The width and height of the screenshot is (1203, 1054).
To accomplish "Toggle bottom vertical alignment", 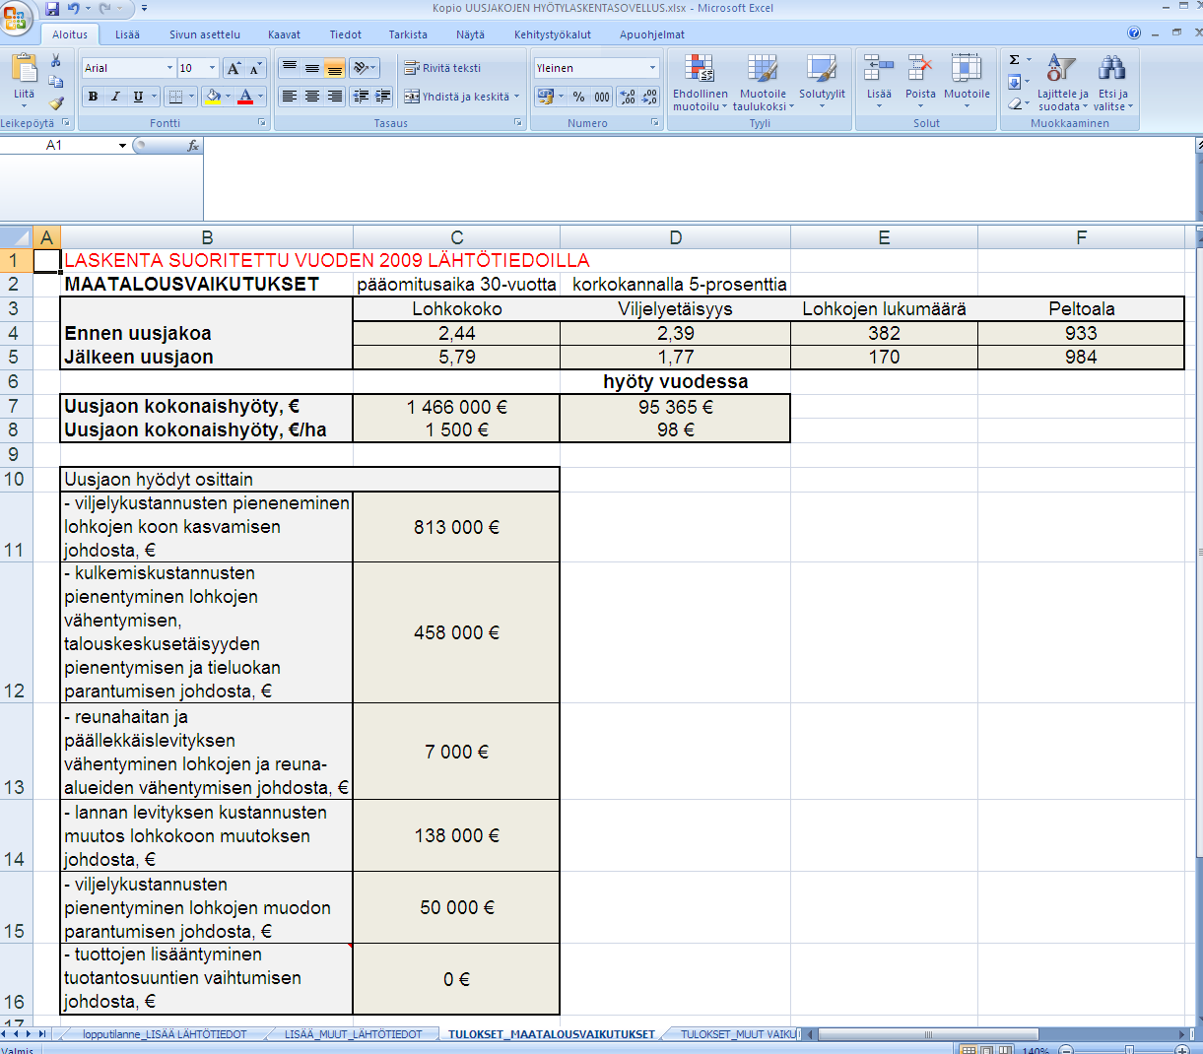I will pos(334,68).
